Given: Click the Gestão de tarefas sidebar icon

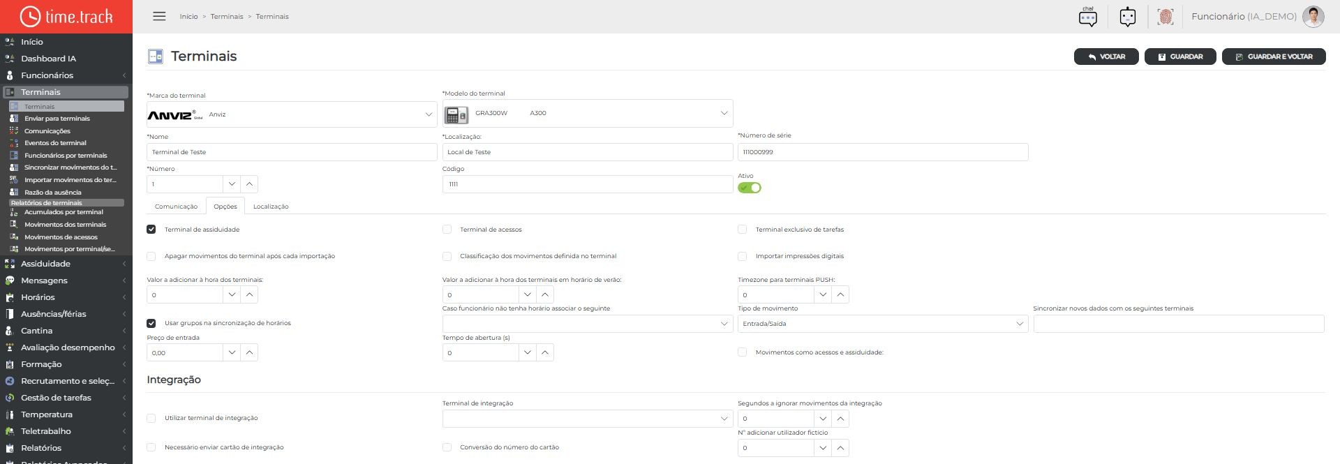Looking at the screenshot, I should pyautogui.click(x=10, y=398).
